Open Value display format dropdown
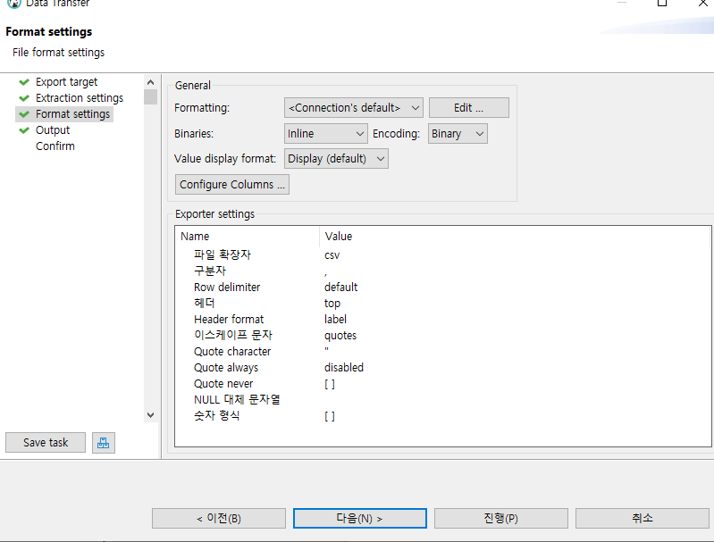Screen dimensions: 714x542 click(336, 159)
